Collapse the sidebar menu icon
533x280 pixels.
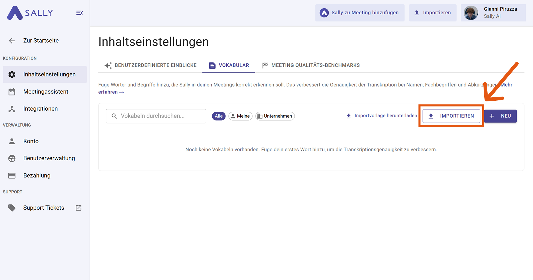79,13
